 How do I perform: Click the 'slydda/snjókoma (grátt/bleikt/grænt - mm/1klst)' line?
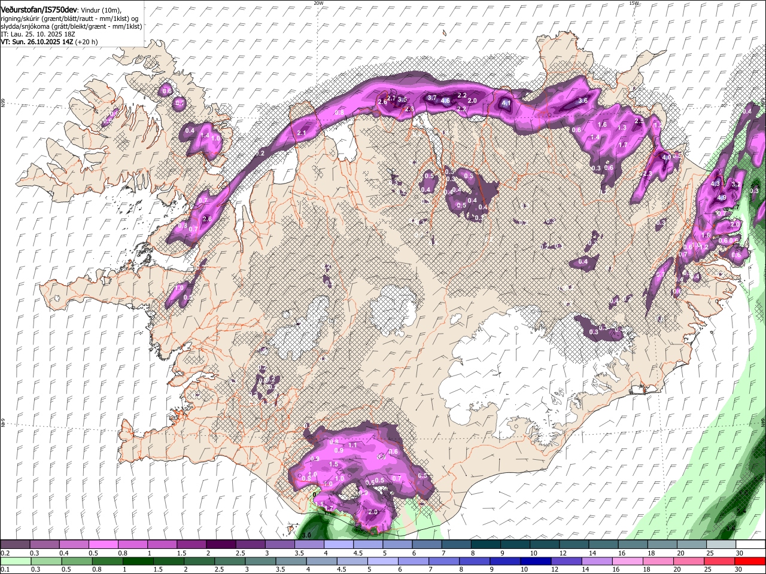(71, 26)
